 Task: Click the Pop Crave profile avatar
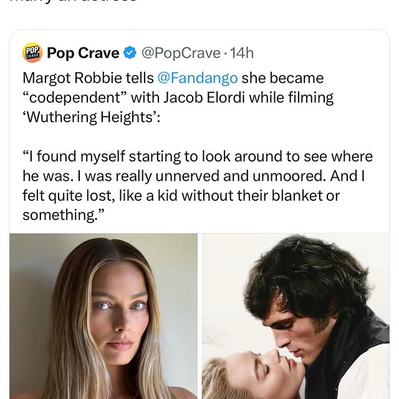32,53
